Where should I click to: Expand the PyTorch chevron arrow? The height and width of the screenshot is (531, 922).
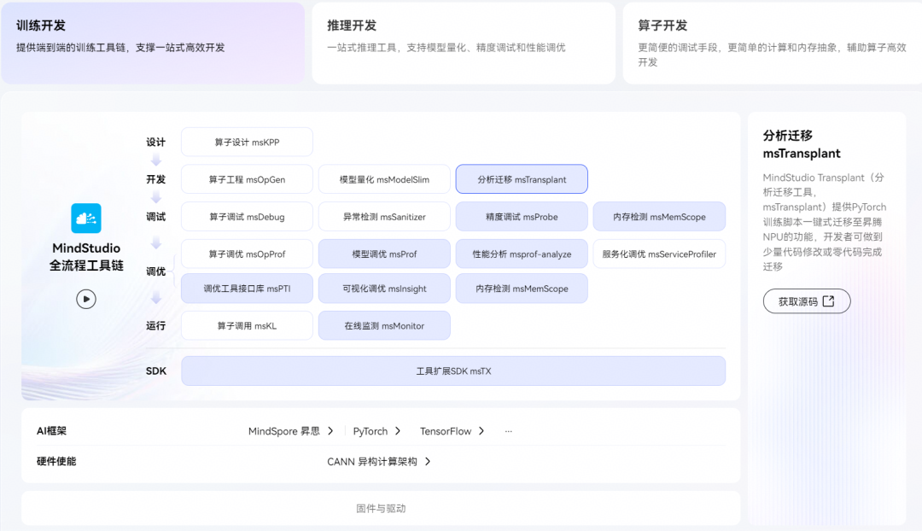click(x=398, y=431)
